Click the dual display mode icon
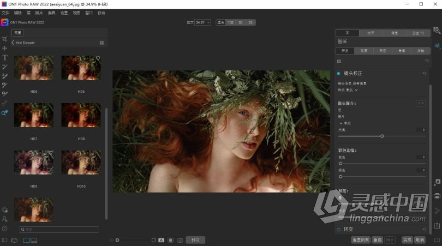 [x=14, y=240]
